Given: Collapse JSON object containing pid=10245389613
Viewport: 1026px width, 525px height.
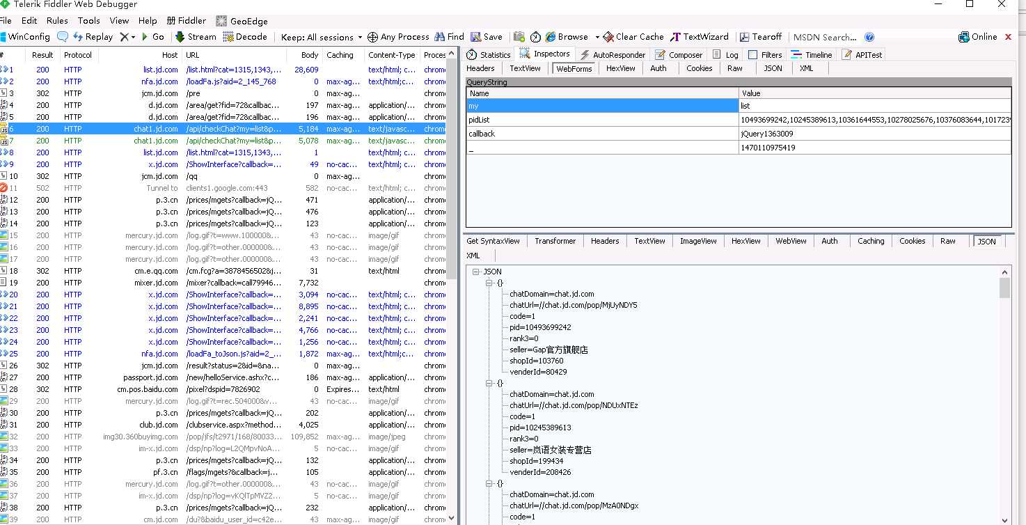Looking at the screenshot, I should [x=489, y=383].
